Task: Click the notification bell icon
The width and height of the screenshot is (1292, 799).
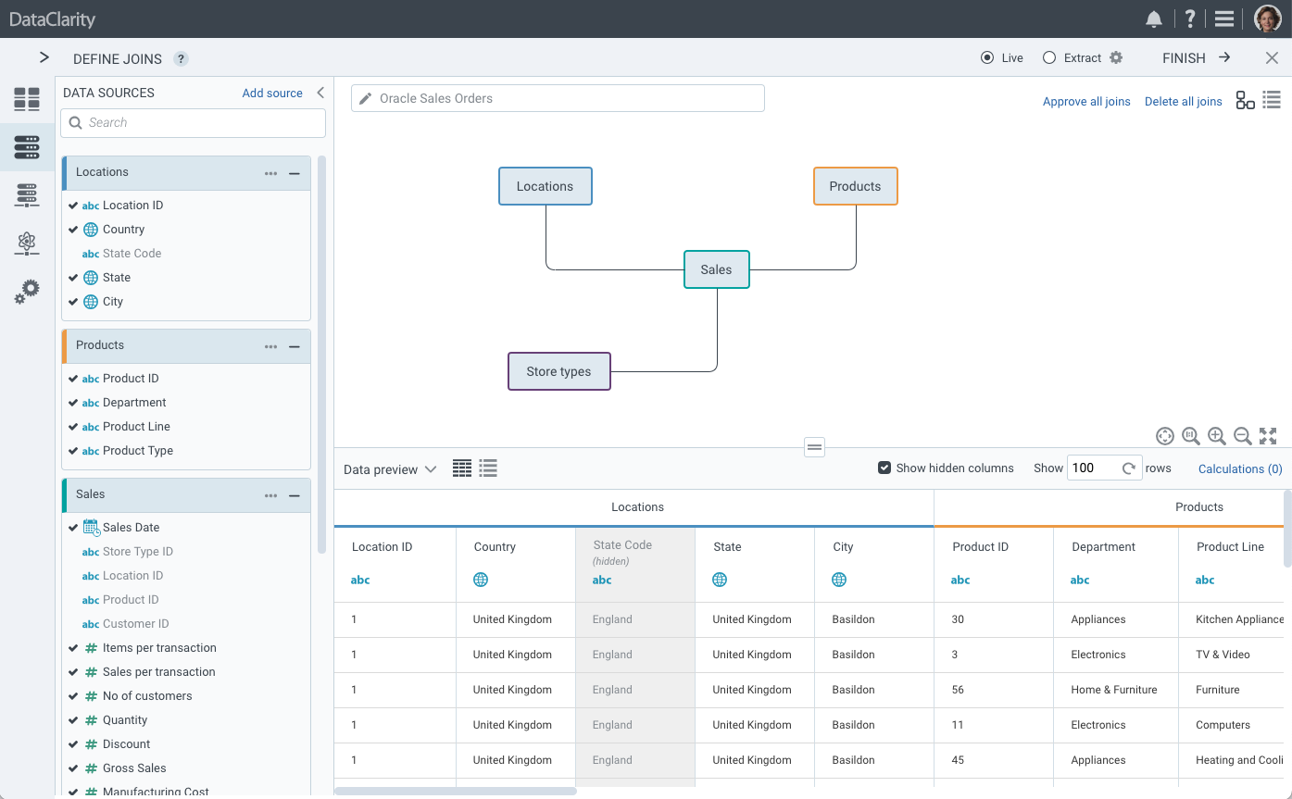Action: click(x=1153, y=18)
